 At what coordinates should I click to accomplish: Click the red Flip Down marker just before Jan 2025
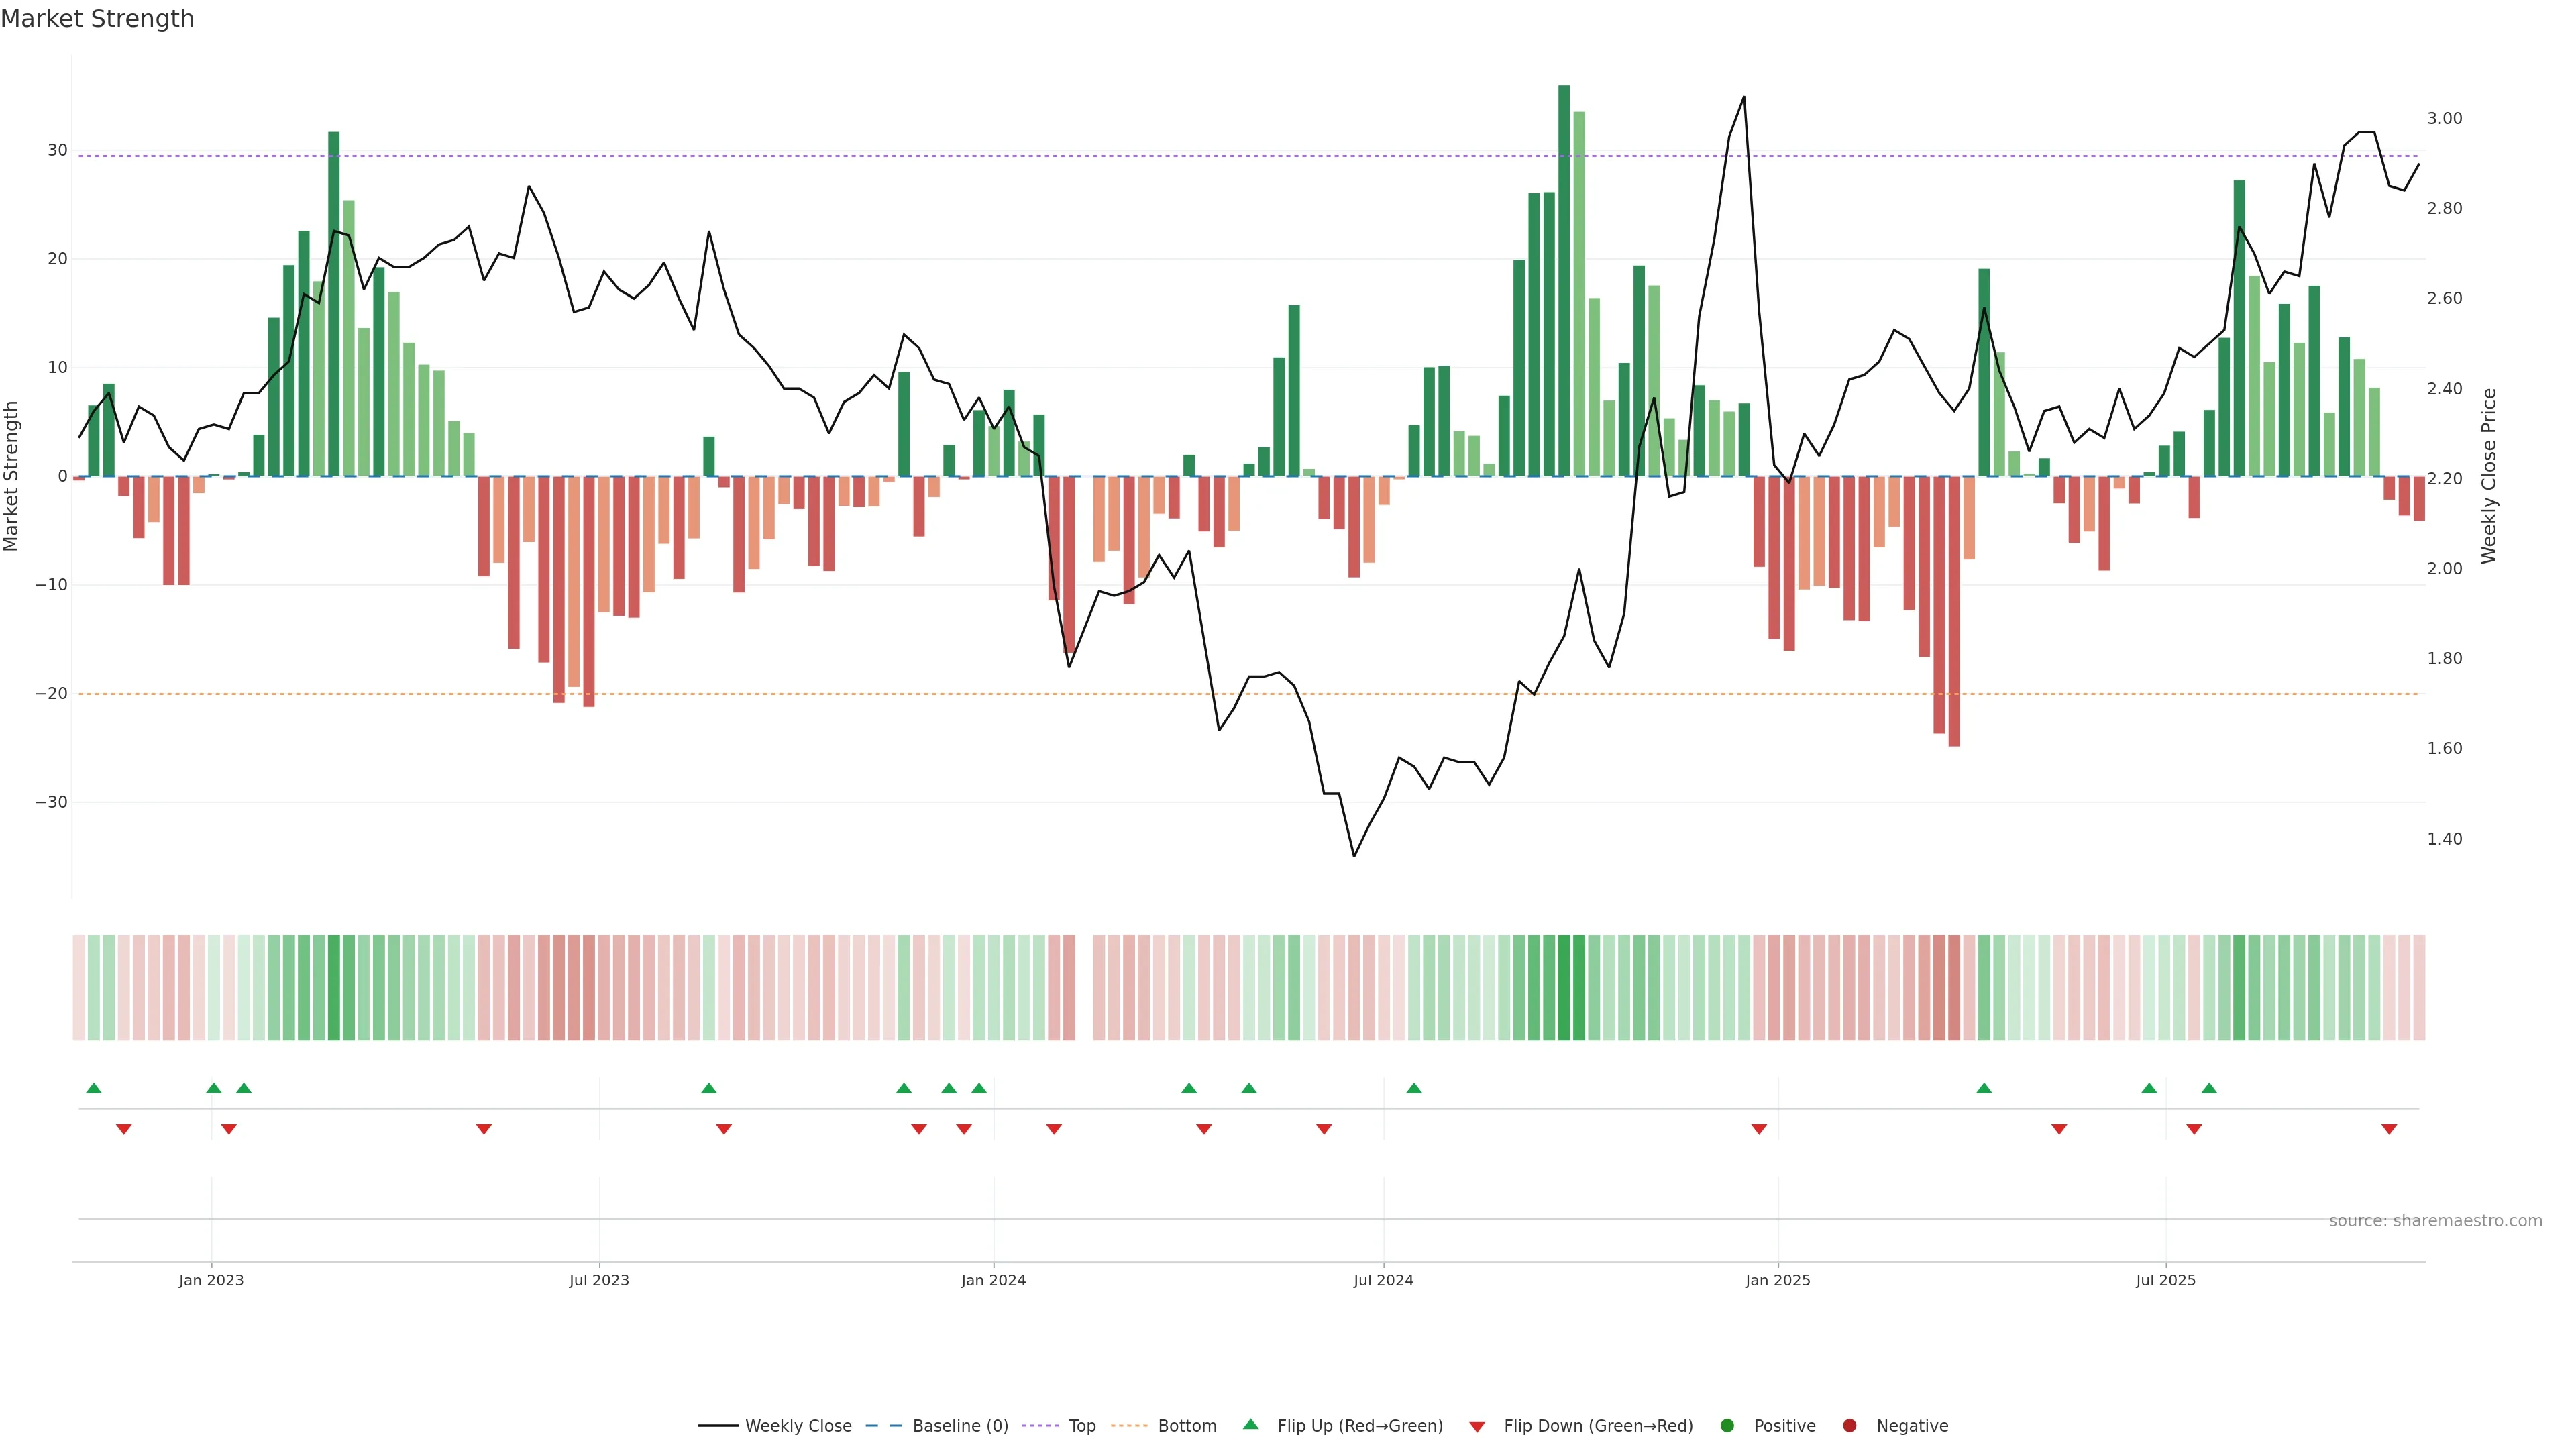pyautogui.click(x=1759, y=1129)
